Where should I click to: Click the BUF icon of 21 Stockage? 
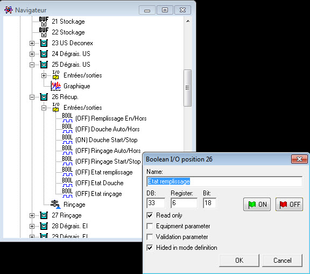point(44,22)
